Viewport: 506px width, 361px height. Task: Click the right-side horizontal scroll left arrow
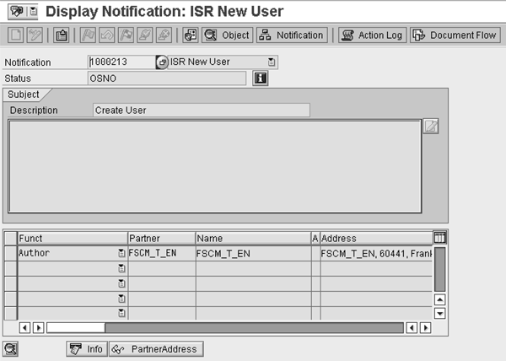[x=412, y=328]
